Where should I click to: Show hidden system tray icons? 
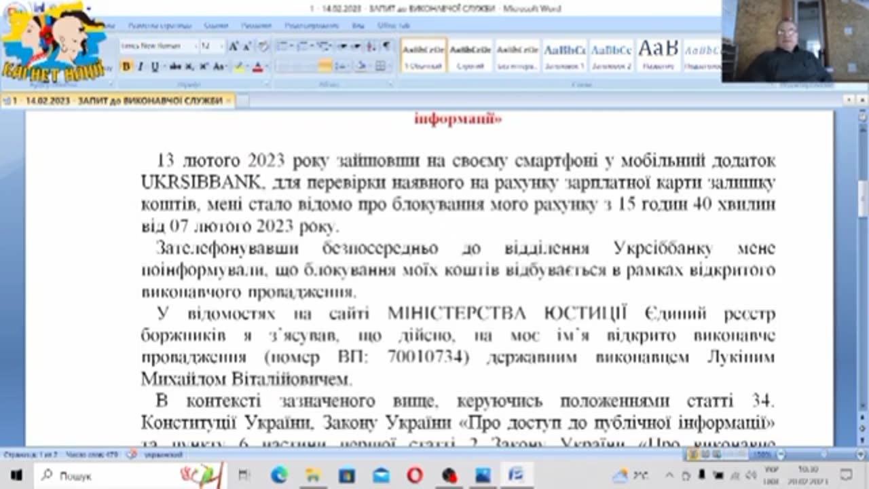pos(669,475)
